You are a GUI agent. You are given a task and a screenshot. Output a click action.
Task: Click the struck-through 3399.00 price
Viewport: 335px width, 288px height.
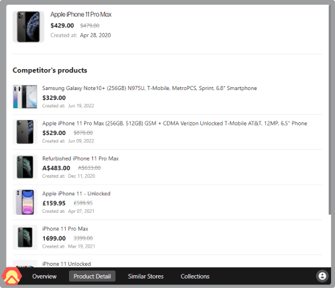[x=83, y=238]
